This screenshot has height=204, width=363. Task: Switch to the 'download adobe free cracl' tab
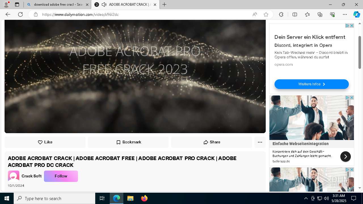coord(58,5)
